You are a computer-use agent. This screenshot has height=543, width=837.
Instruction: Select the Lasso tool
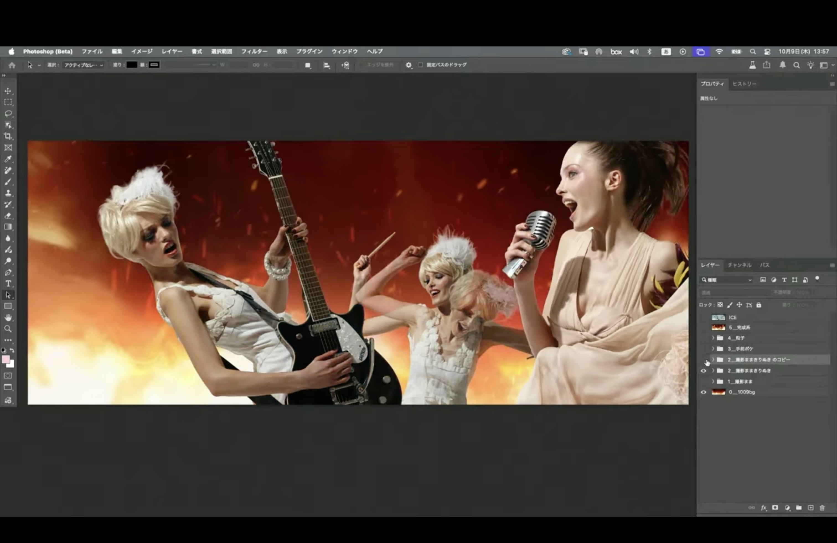[8, 113]
